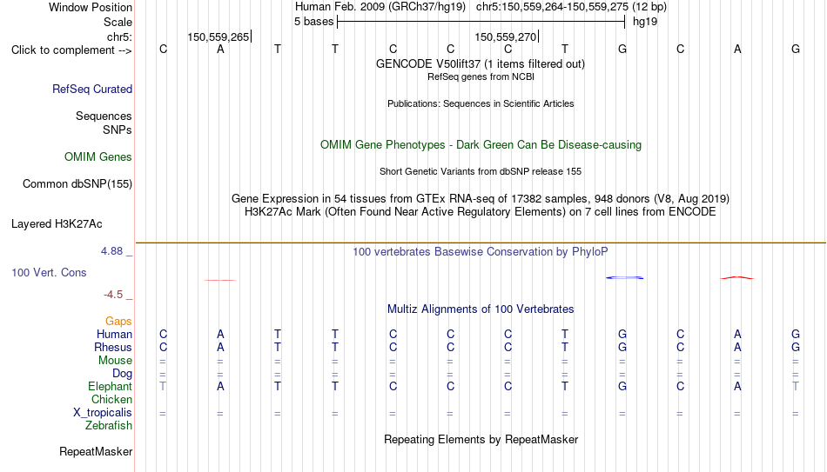Open 'Gene Expression in 54 tissues from GTEx' title
The height and width of the screenshot is (472, 827).
[481, 198]
